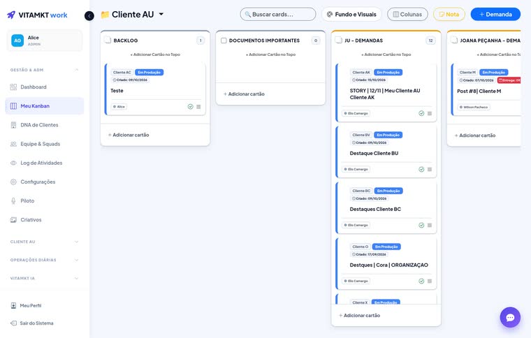The image size is (531, 338).
Task: Click the Cliente AU folder icon
Action: point(105,15)
